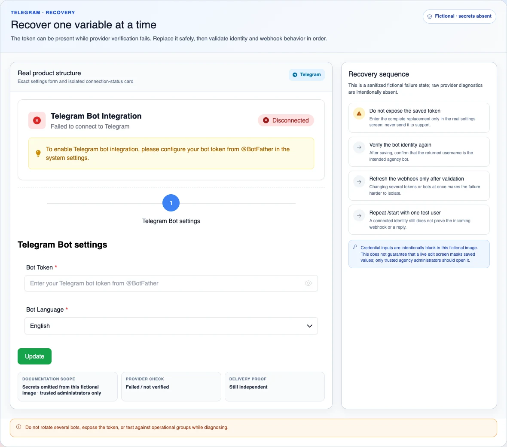The width and height of the screenshot is (507, 447).
Task: Click the Telegram logo icon in badge
Action: click(295, 75)
